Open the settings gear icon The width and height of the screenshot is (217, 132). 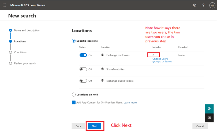[194, 5]
